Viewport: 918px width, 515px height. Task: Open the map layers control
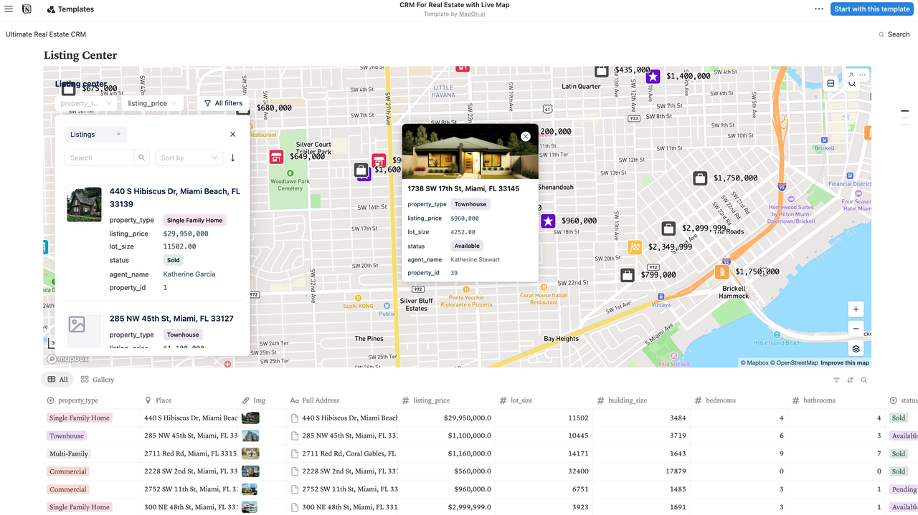click(x=856, y=349)
